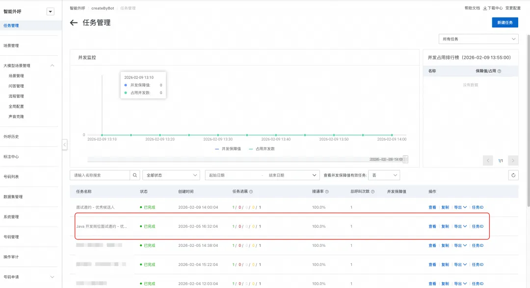The height and width of the screenshot is (288, 530).
Task: Click the page vertical scrollbar
Action: click(x=529, y=120)
